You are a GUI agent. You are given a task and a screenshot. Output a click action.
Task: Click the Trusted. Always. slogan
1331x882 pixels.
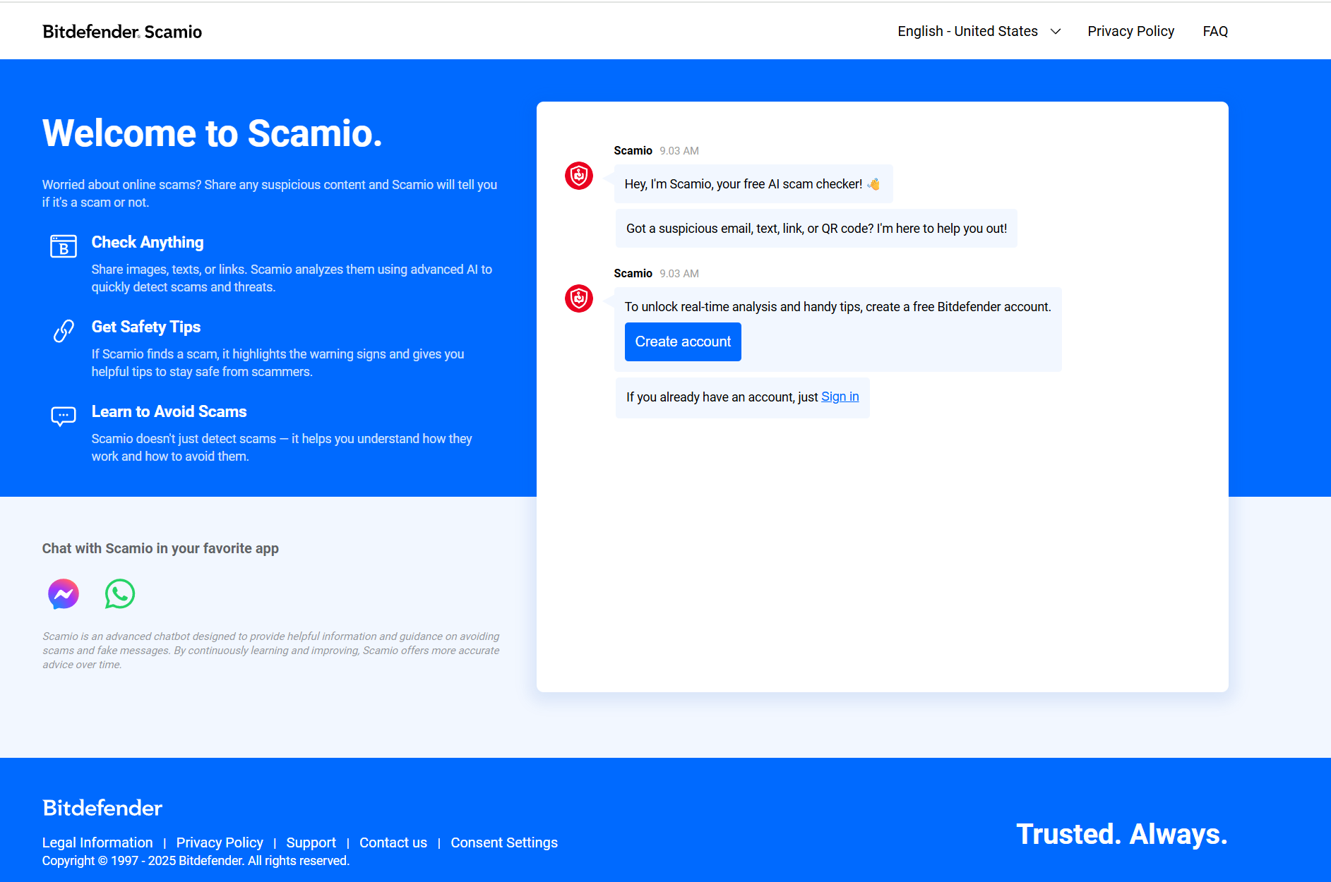tap(1122, 834)
